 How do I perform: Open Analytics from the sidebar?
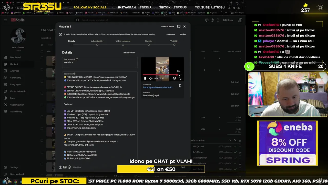14,71
